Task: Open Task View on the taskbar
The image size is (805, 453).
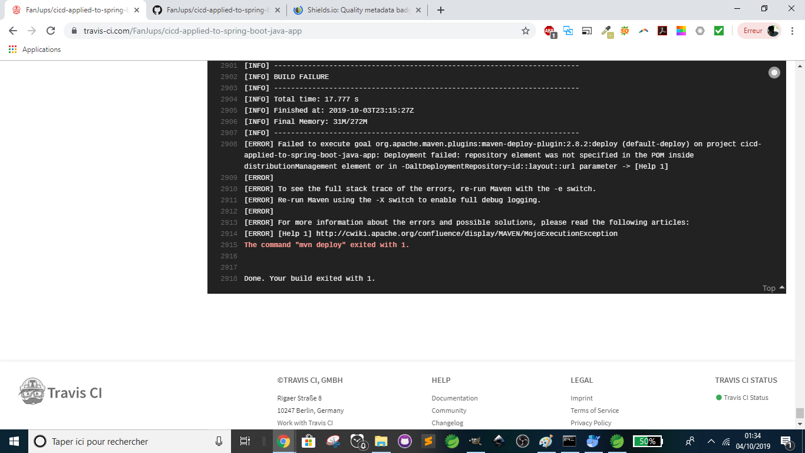Action: tap(245, 441)
